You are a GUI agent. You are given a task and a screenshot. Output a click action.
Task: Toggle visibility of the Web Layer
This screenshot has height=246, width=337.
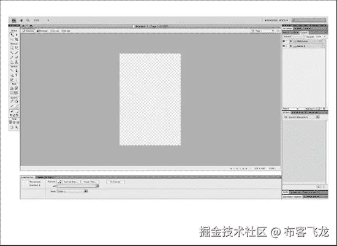pos(284,41)
